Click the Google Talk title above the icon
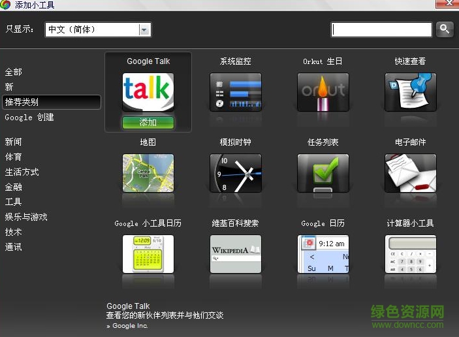The image size is (459, 337). click(x=148, y=61)
